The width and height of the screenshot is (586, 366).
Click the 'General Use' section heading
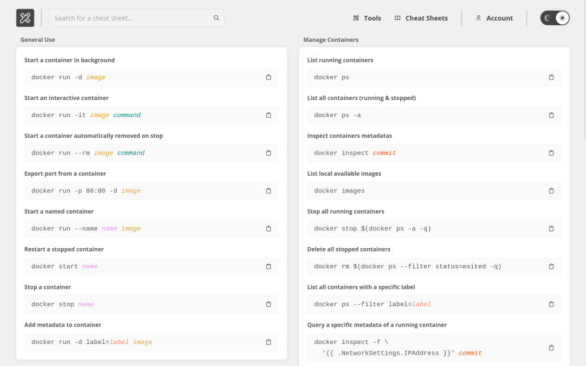point(38,39)
